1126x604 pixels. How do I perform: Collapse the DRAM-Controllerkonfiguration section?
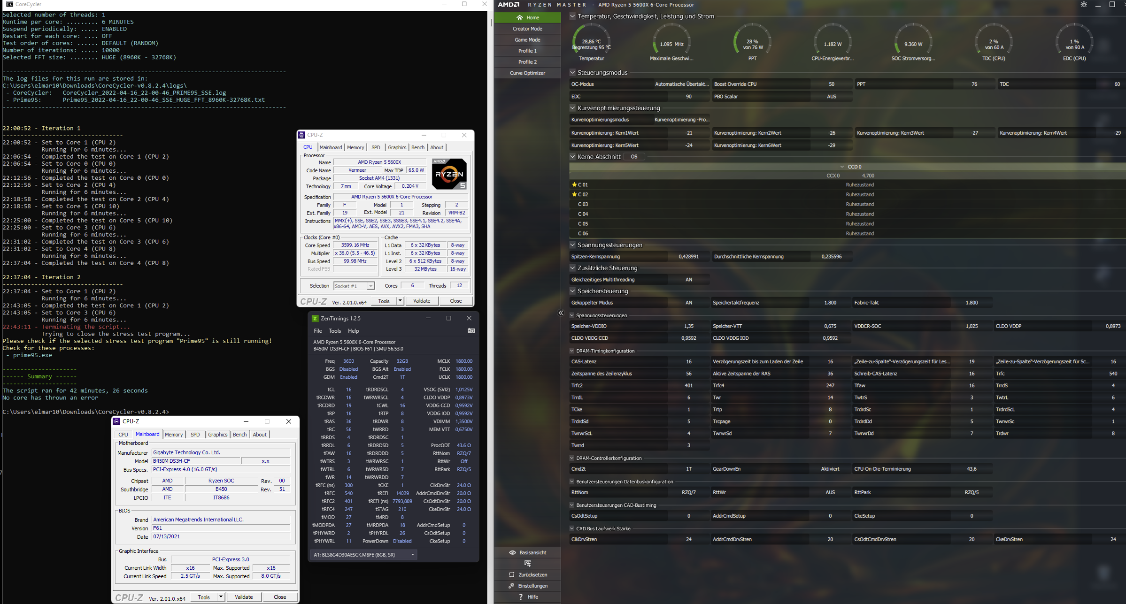(572, 458)
